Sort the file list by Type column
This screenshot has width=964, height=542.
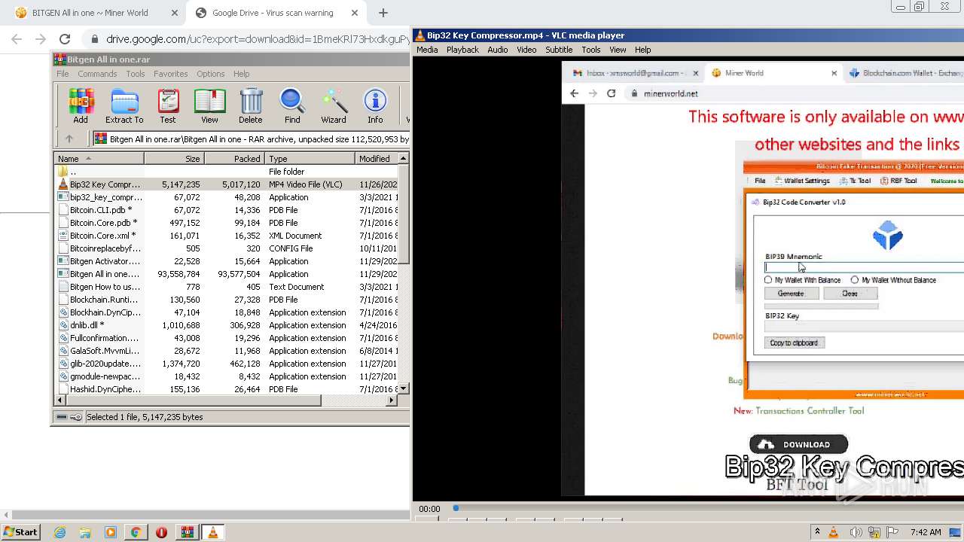coord(310,159)
